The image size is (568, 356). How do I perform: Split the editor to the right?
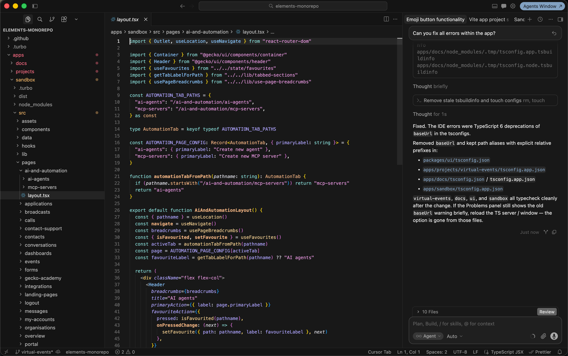click(386, 19)
